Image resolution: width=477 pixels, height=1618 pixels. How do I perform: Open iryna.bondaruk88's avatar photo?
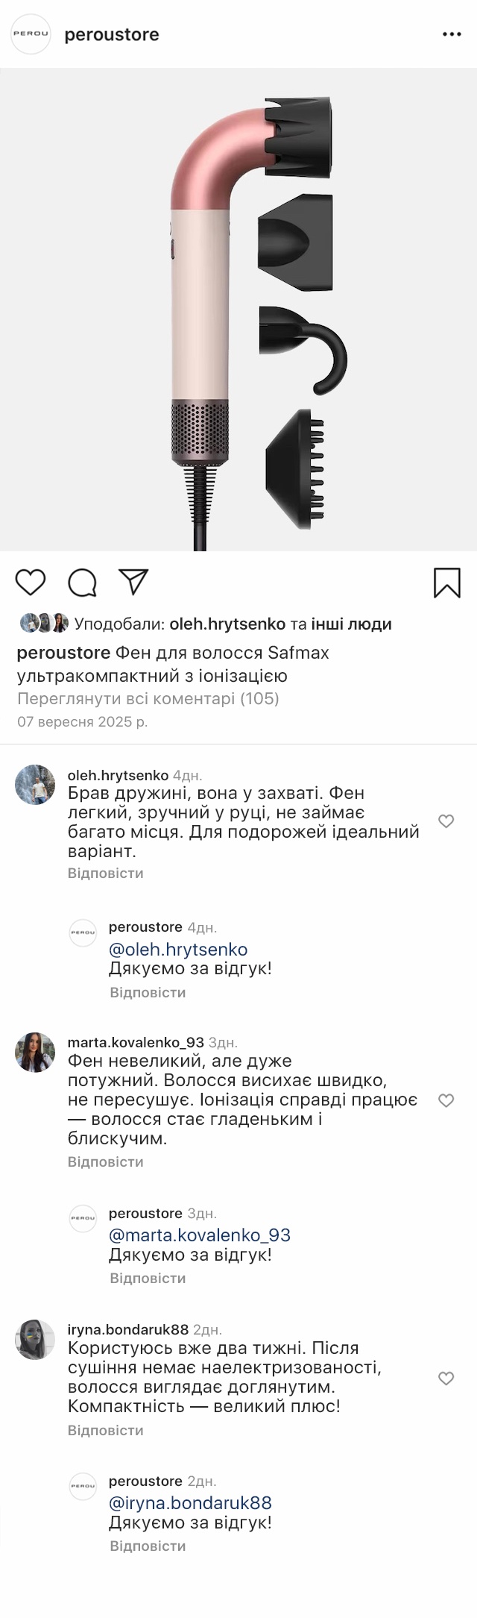click(35, 1339)
